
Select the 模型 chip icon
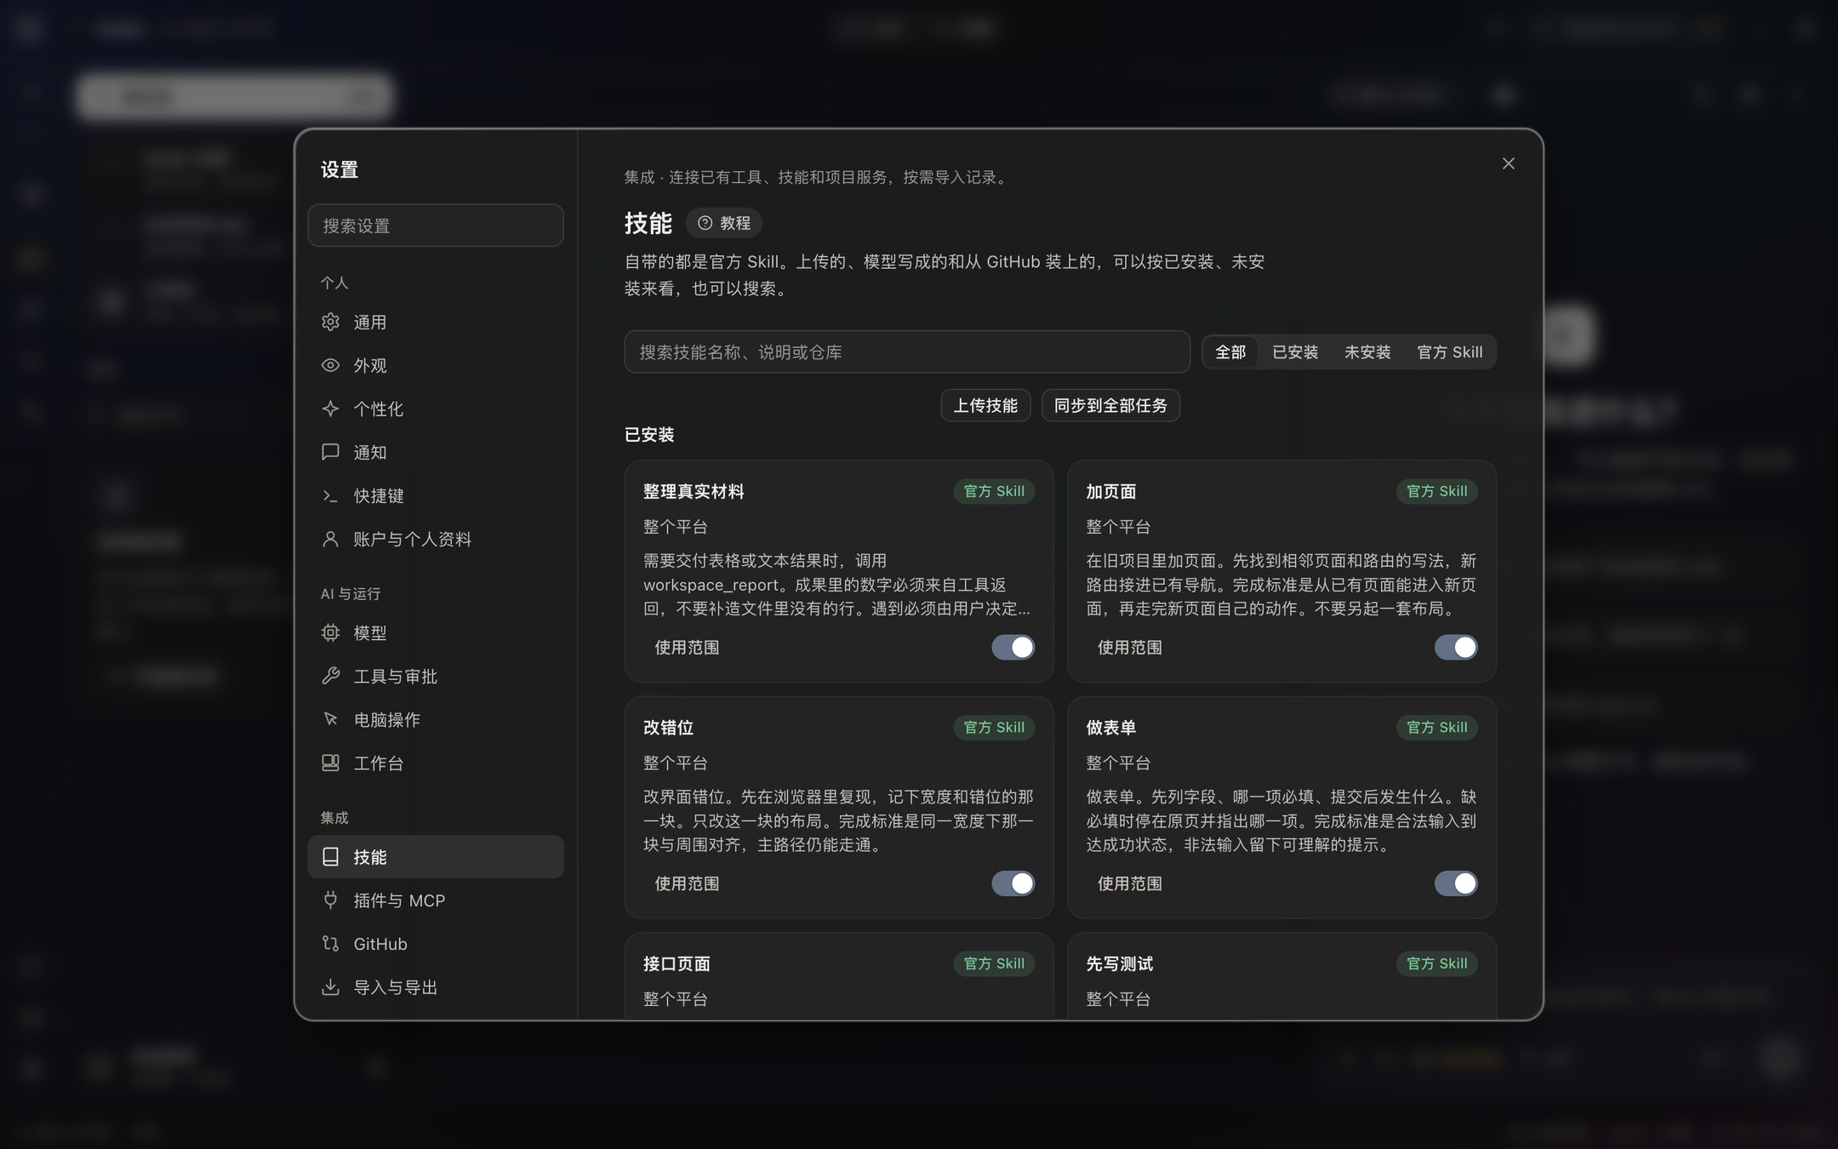coord(330,632)
